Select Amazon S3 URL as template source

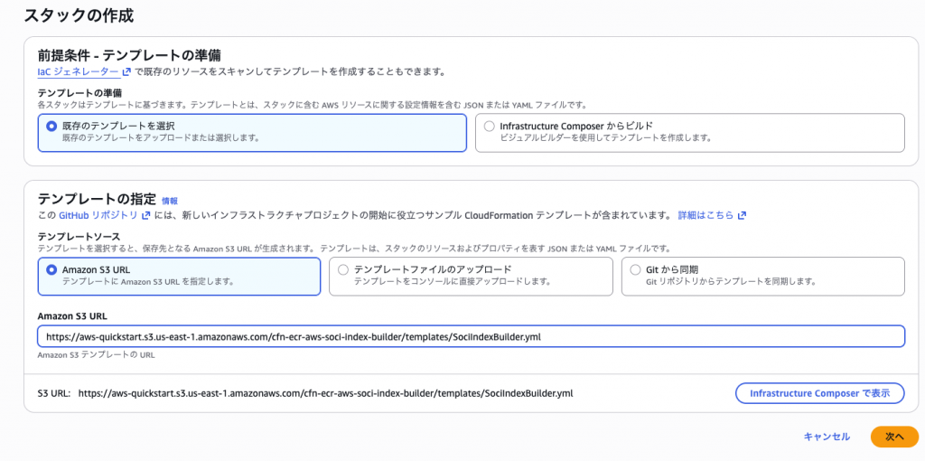(x=51, y=269)
